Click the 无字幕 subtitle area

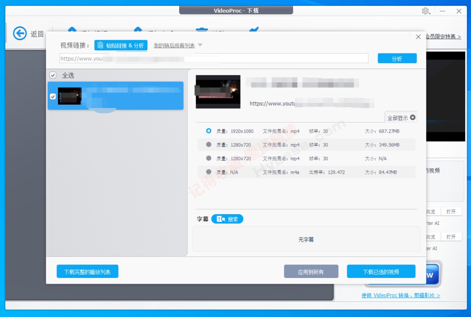(x=307, y=239)
